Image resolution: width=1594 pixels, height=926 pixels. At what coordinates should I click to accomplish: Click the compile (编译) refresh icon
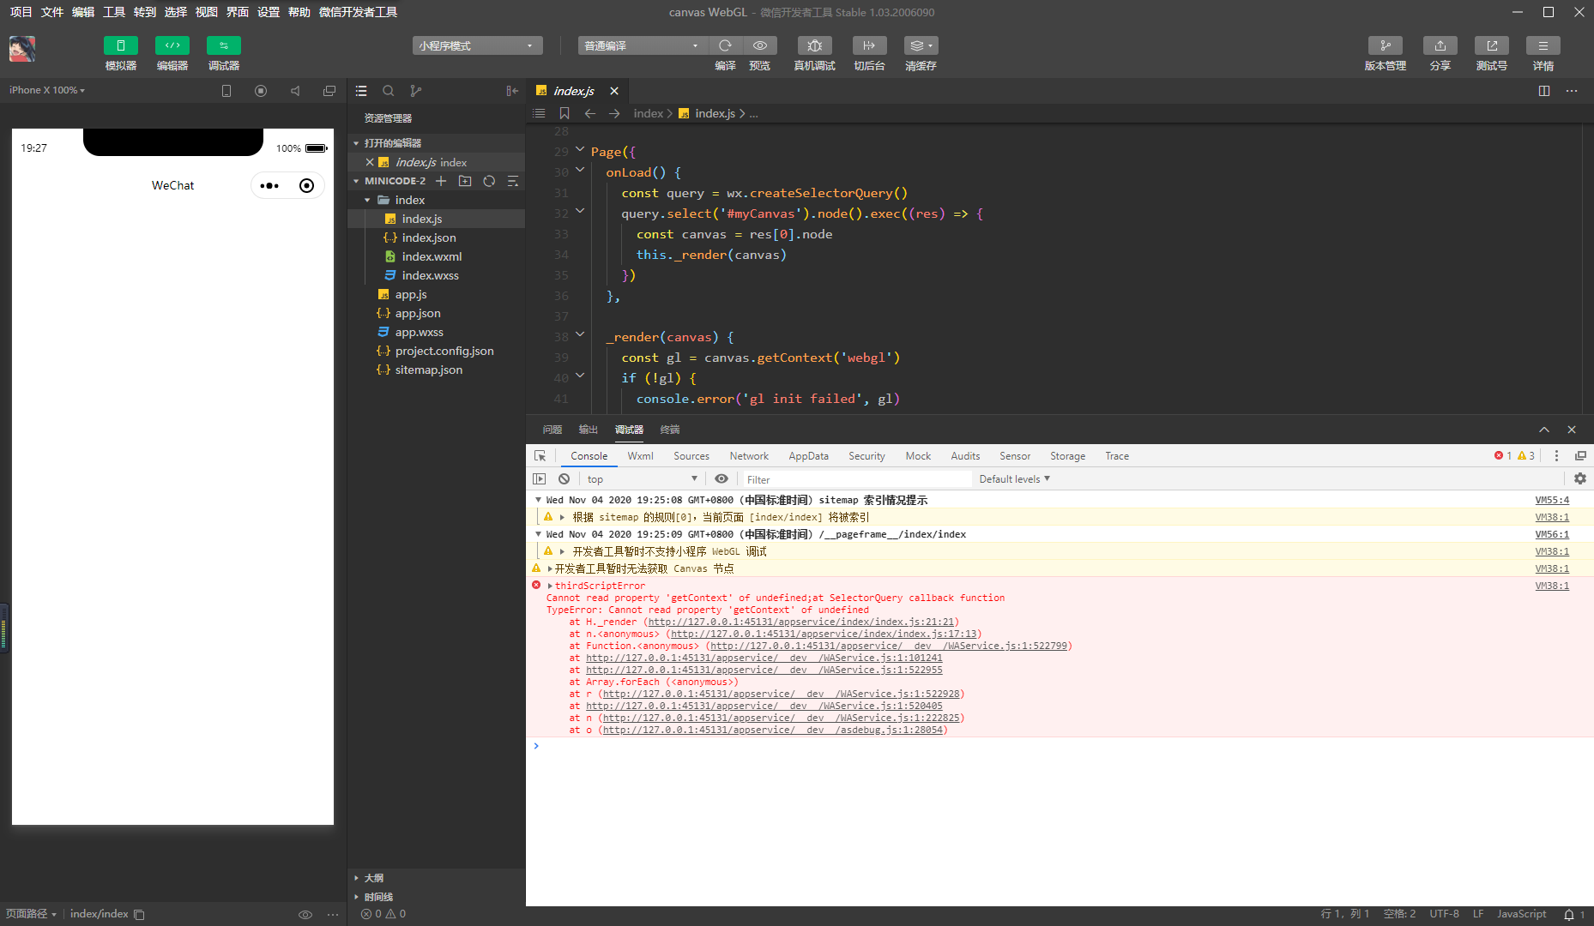(726, 45)
